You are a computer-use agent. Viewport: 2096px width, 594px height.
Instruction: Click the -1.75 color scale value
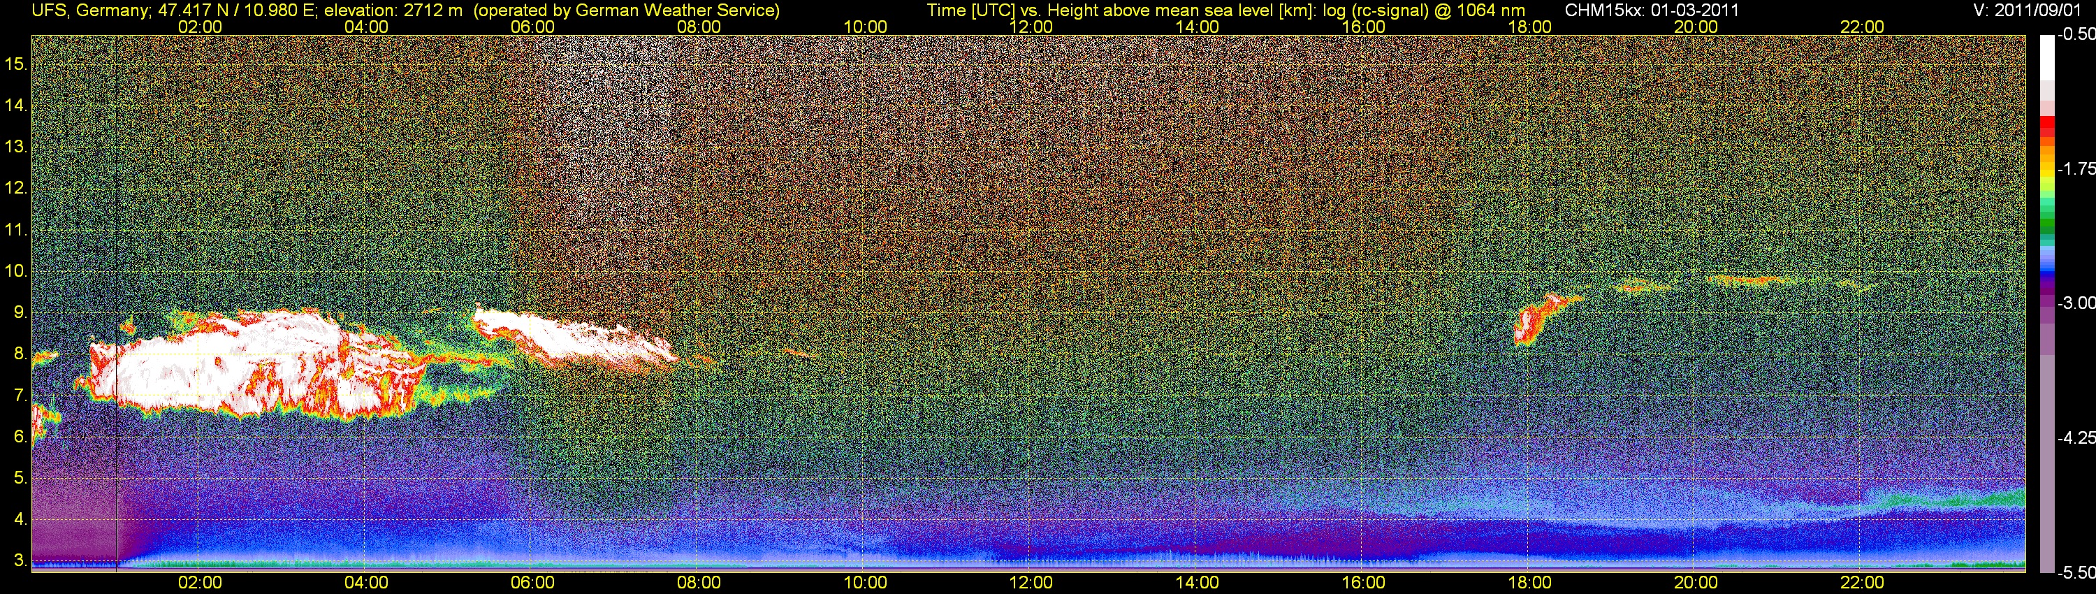click(x=2076, y=169)
